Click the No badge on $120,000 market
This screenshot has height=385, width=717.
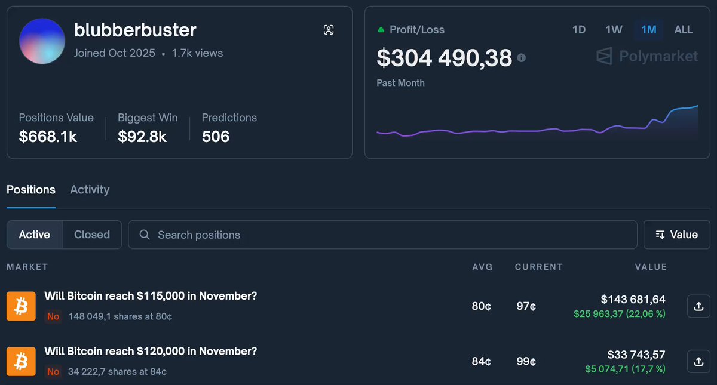coord(53,371)
